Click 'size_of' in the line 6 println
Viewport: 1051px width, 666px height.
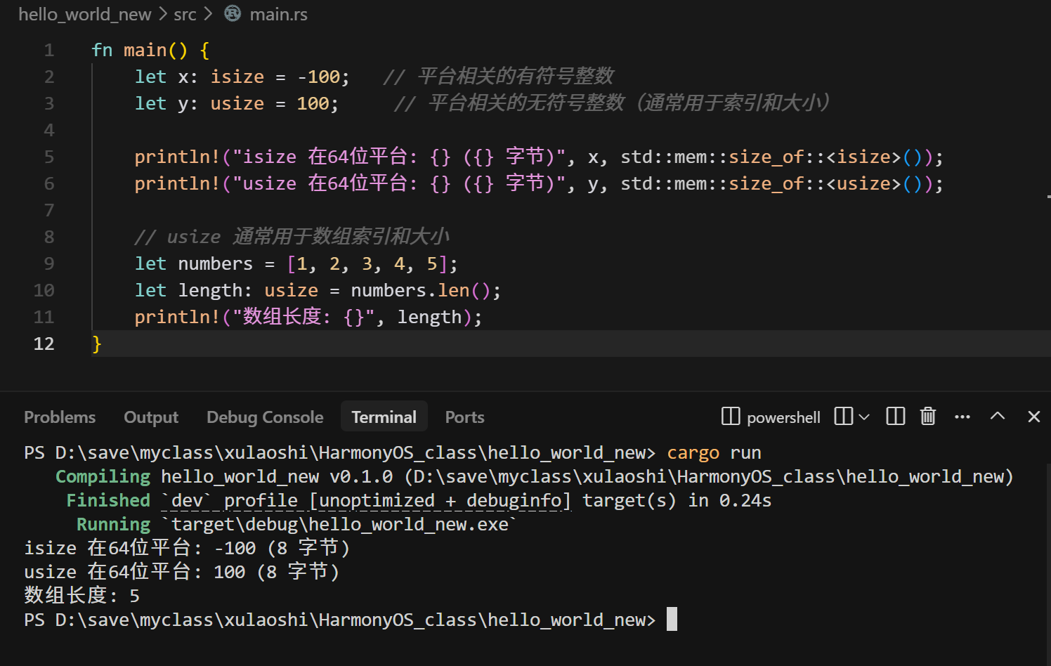click(x=766, y=183)
